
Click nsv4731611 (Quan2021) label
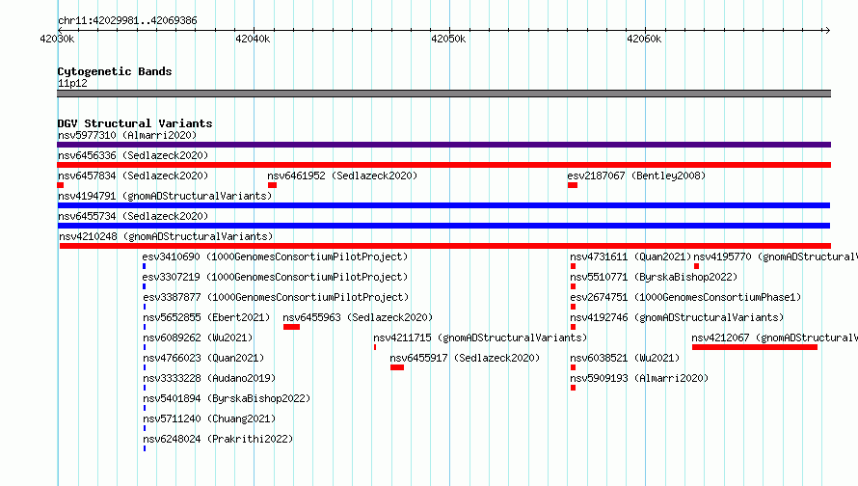tap(630, 256)
